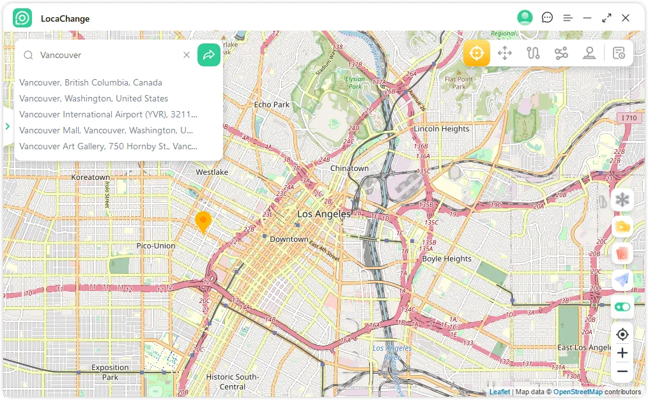
Task: Choose Vancouver, Washington, United States suggestion
Action: tap(93, 98)
